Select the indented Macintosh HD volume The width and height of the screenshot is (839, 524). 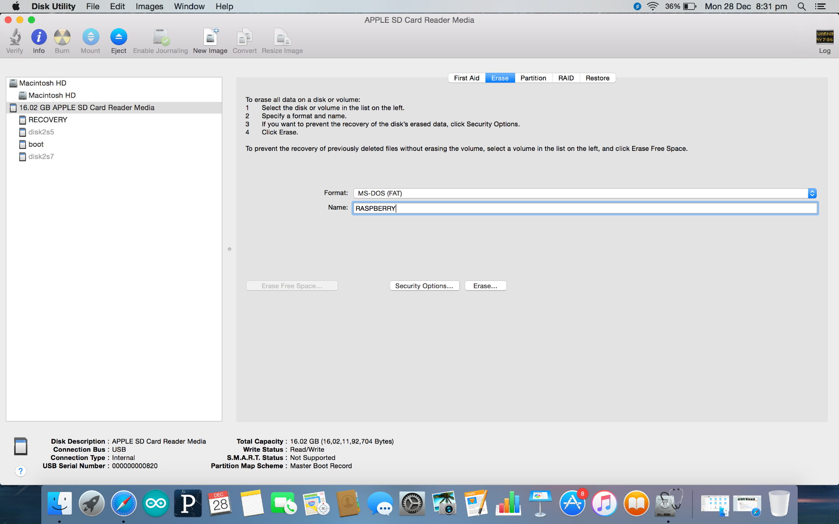click(x=114, y=95)
